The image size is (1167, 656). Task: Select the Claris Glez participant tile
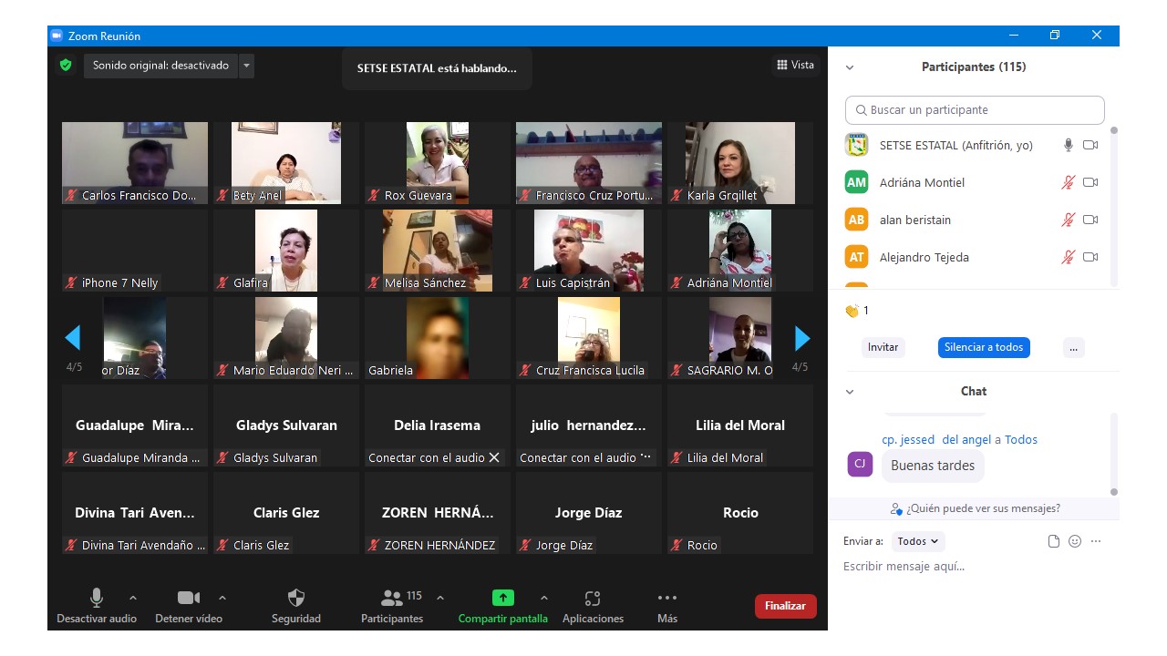tap(286, 513)
